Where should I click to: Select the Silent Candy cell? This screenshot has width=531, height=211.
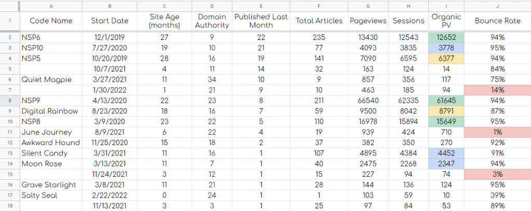[x=51, y=153]
